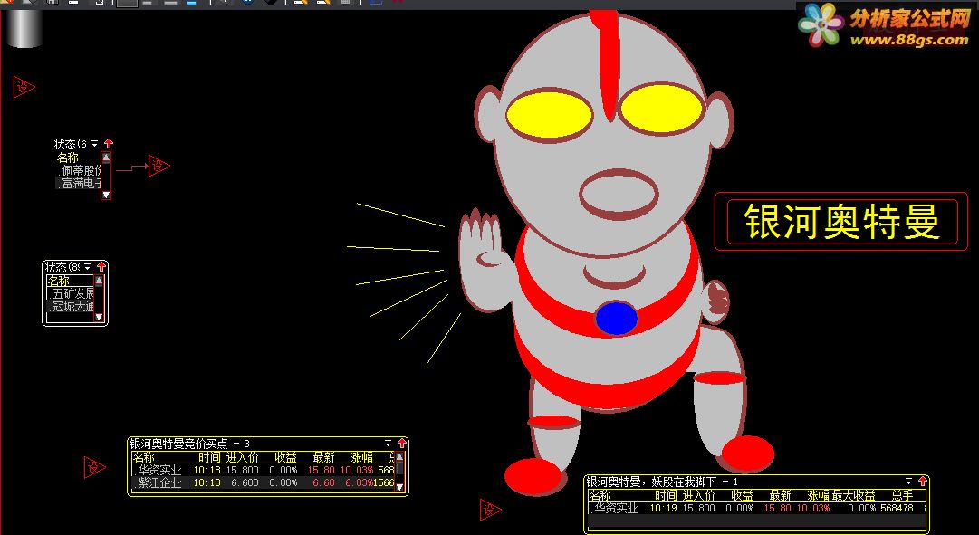Select 华资实业 in 竞价买点 table
Image resolution: width=979 pixels, height=535 pixels.
[159, 470]
